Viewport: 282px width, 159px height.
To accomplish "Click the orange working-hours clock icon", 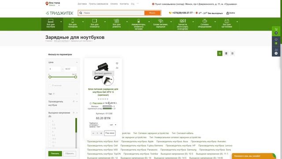I will 197,13.
